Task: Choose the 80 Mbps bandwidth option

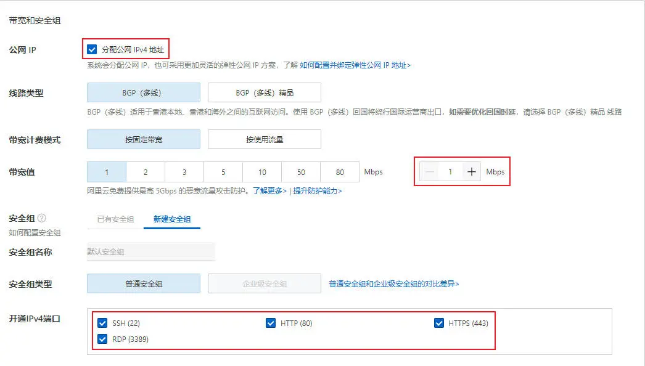Action: tap(340, 172)
